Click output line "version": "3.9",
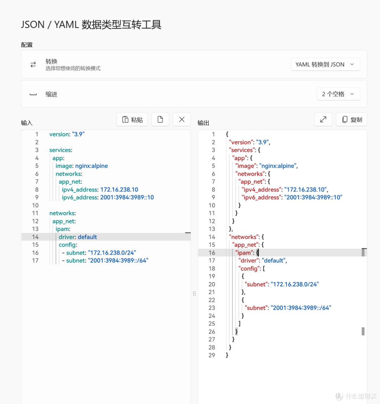380x404 pixels. coord(249,142)
